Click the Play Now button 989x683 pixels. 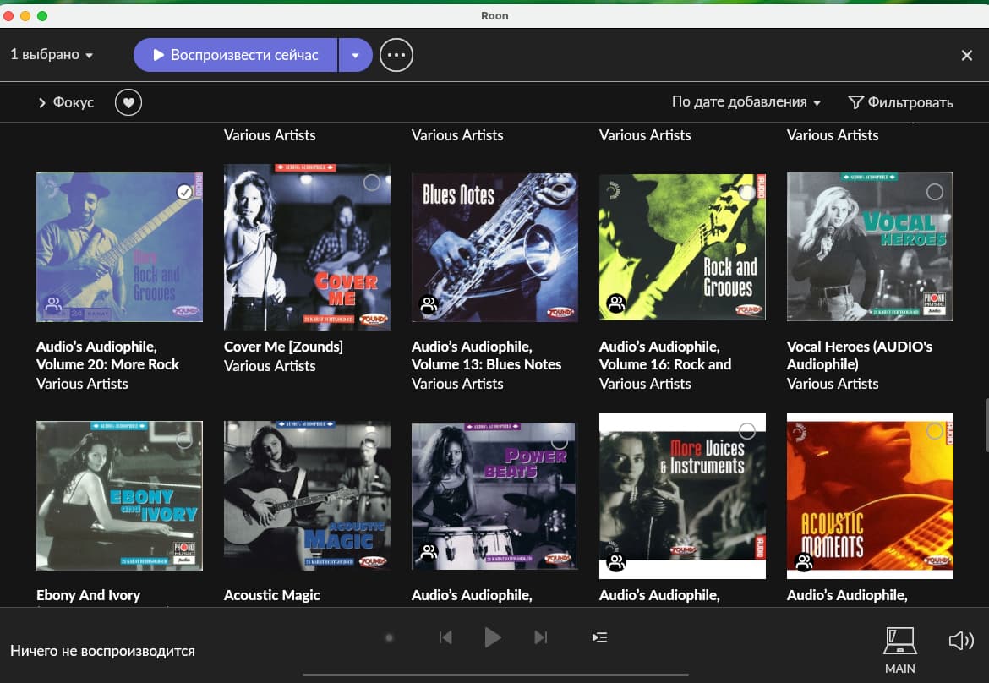236,55
